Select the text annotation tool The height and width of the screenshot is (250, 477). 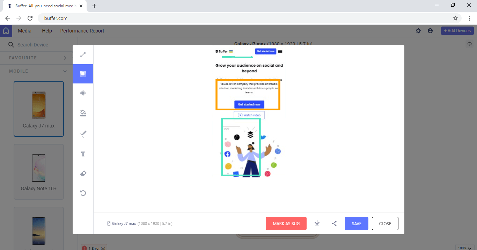[83, 154]
